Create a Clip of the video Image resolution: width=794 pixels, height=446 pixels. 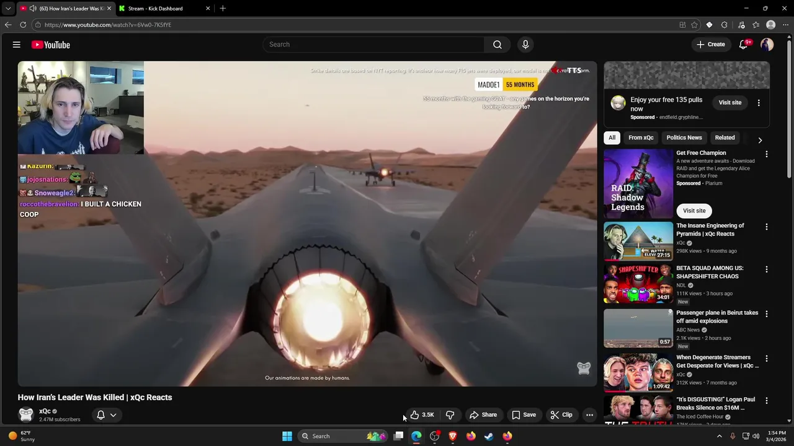(x=562, y=415)
